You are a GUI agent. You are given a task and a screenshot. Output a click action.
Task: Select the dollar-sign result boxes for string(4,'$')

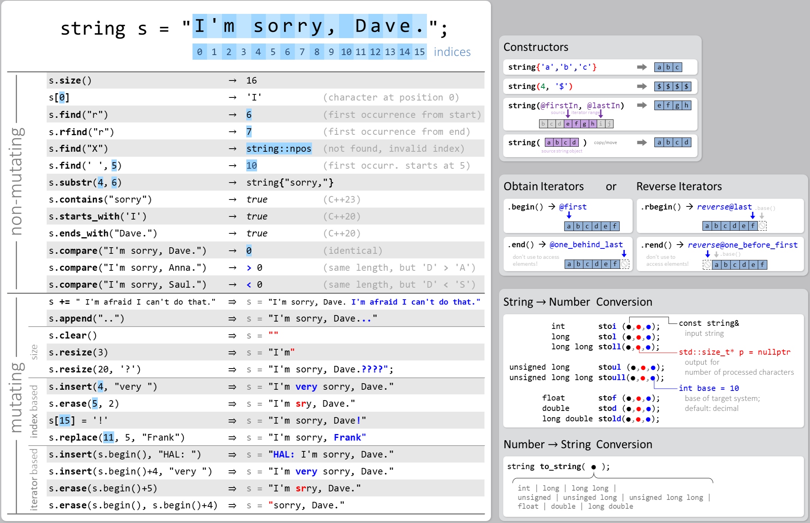[673, 86]
